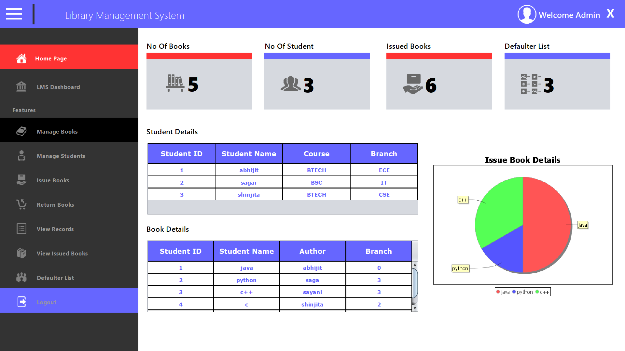The width and height of the screenshot is (625, 351).
Task: Click the Book Details scrollbar up arrow
Action: coord(415,265)
